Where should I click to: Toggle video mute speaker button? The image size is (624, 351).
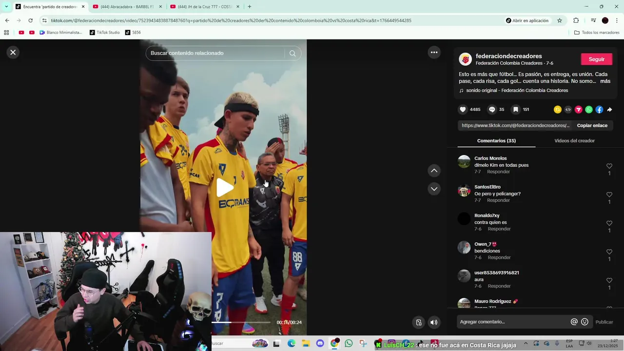434,322
